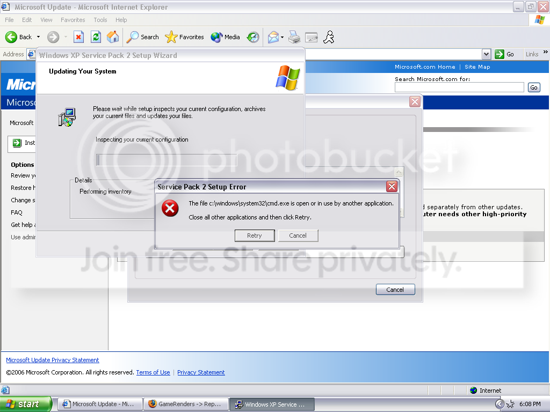Viewport: 550px width, 412px height.
Task: Click the IE page icon in address bar
Action: [x=31, y=54]
